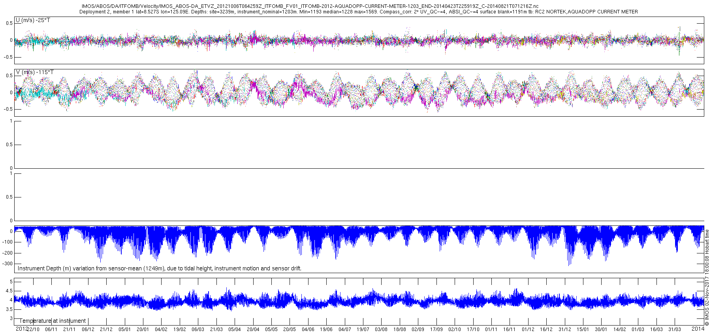Viewport: 711px width, 335px height.
Task: Click the -300 tick on depth axis
Action: (x=8, y=264)
